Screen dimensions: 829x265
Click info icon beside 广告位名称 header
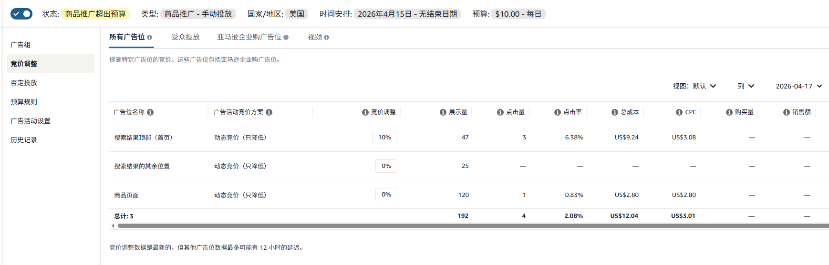click(x=150, y=112)
